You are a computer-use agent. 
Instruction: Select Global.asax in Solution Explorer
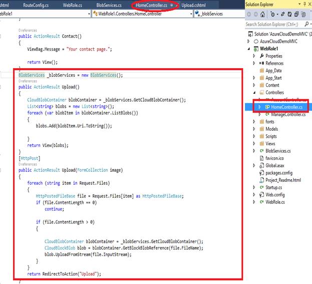click(275, 166)
